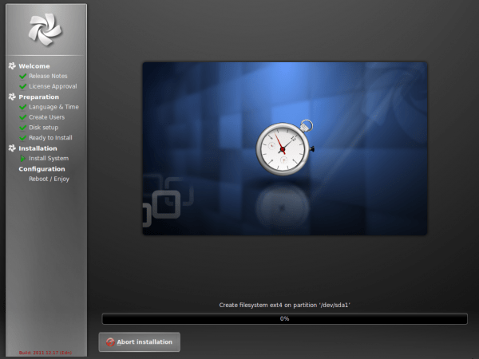The height and width of the screenshot is (359, 479).
Task: Select the Welcome section heading
Action: pos(34,66)
